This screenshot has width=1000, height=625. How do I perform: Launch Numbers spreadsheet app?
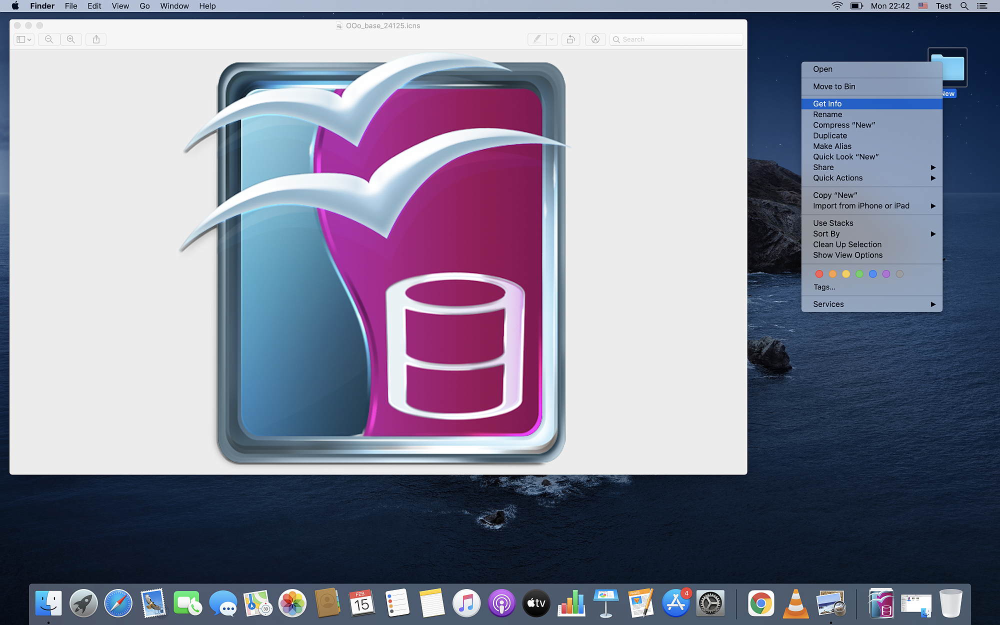coord(571,603)
